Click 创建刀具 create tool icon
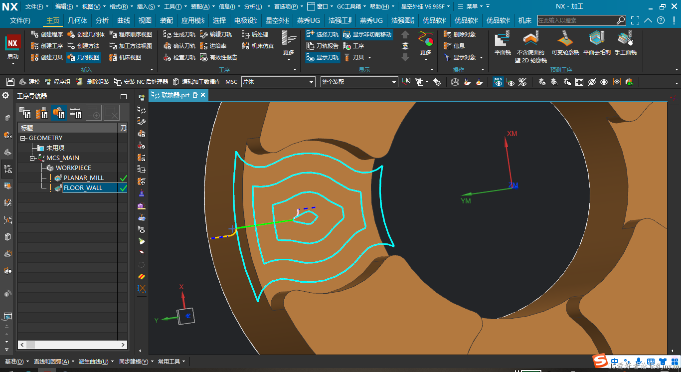The height and width of the screenshot is (372, 681). tap(35, 57)
